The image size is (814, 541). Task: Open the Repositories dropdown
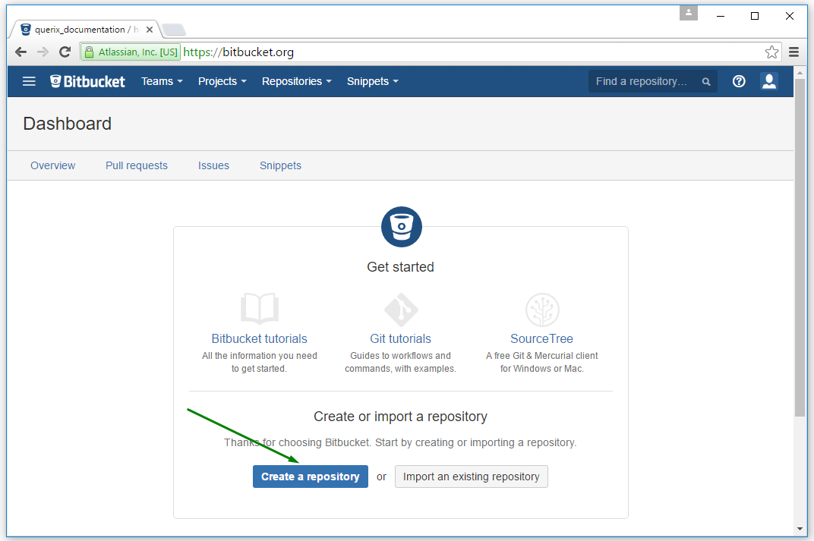(296, 81)
